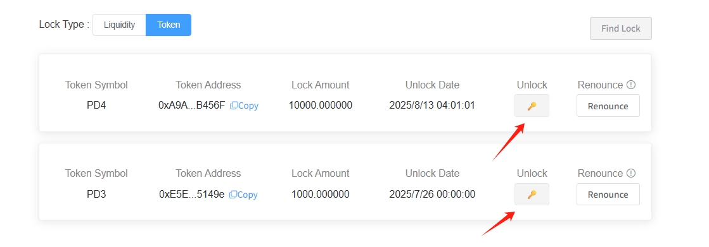Click the Find Lock button
The image size is (709, 247).
620,28
